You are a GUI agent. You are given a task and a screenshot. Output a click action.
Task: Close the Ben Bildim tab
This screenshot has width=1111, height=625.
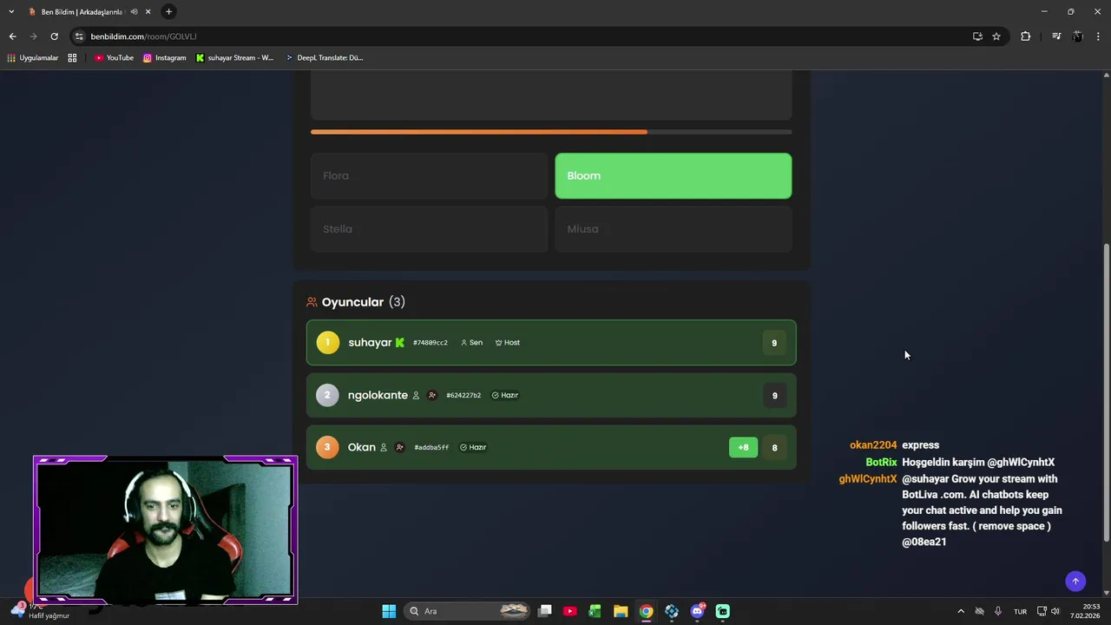pos(148,11)
